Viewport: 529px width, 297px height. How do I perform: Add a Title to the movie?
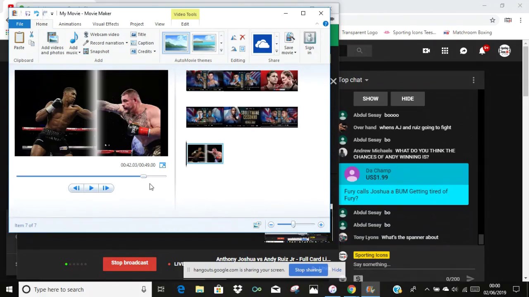(x=138, y=35)
